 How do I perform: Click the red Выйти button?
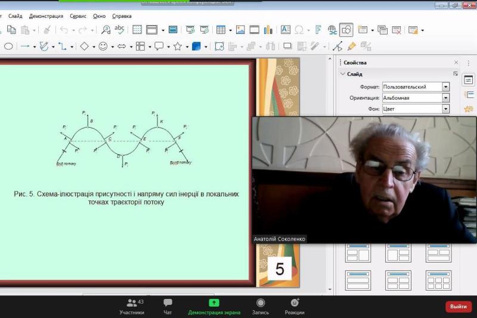(459, 307)
